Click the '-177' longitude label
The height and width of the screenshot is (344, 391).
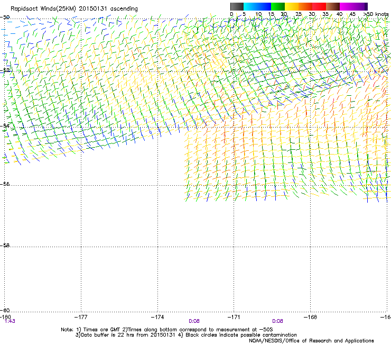81,317
